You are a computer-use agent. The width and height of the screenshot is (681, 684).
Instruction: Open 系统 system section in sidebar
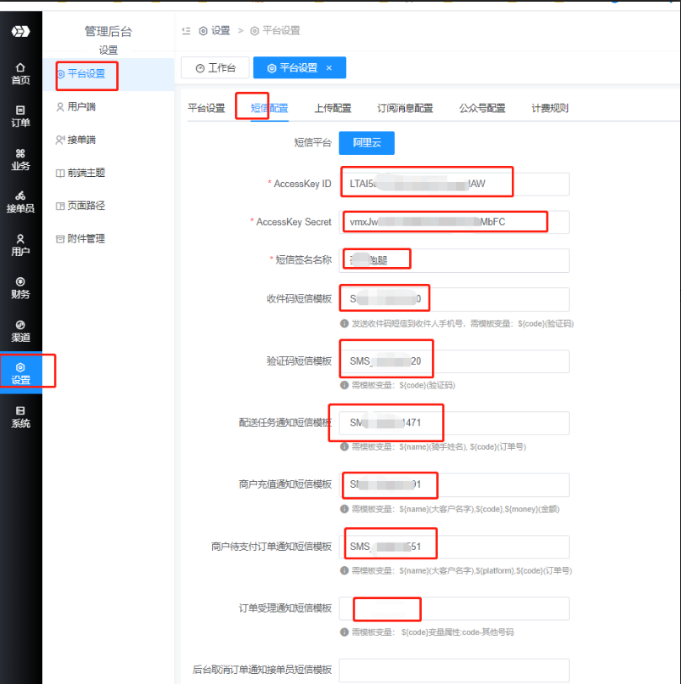[x=20, y=416]
